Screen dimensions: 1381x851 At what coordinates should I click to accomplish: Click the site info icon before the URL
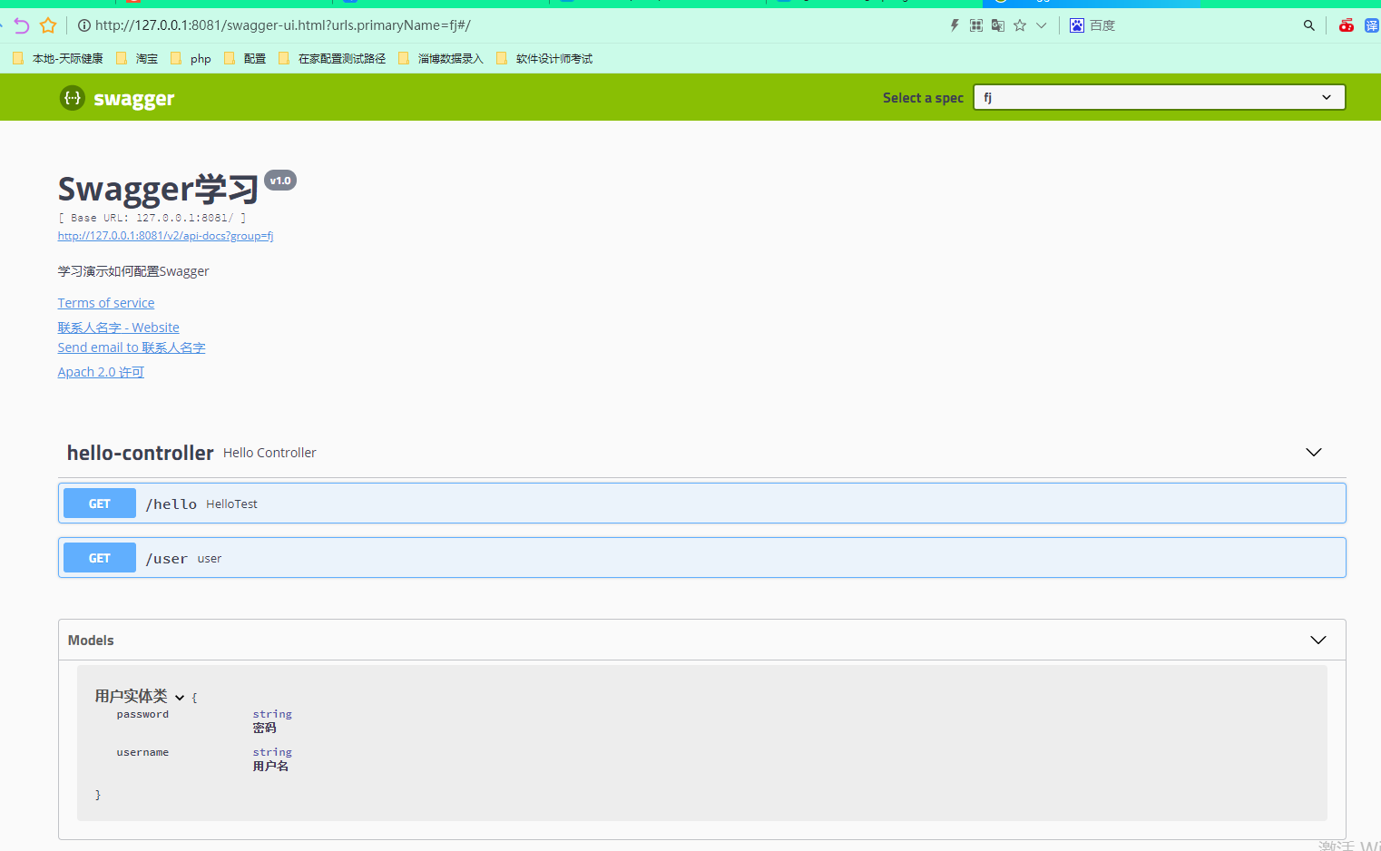(x=83, y=25)
